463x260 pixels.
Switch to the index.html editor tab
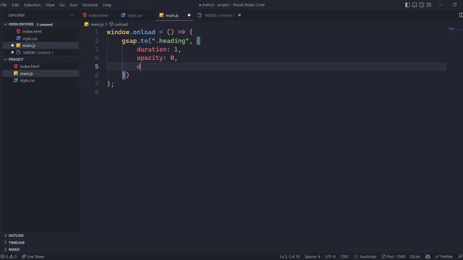click(x=95, y=15)
